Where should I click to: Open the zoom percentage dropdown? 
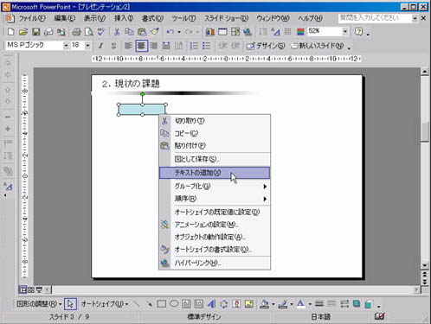pyautogui.click(x=345, y=31)
